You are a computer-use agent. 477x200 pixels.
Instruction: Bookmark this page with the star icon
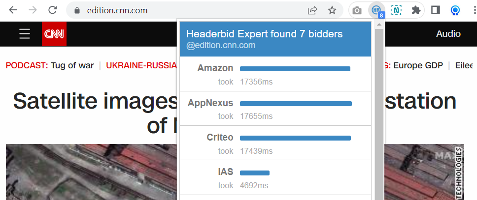[x=332, y=11]
